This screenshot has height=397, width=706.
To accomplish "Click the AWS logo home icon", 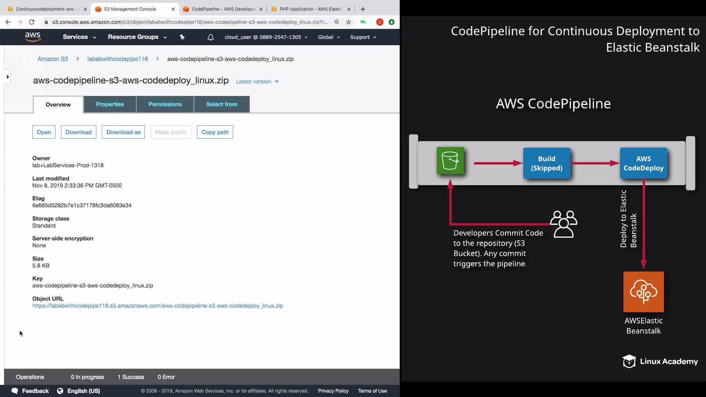I will tap(33, 37).
